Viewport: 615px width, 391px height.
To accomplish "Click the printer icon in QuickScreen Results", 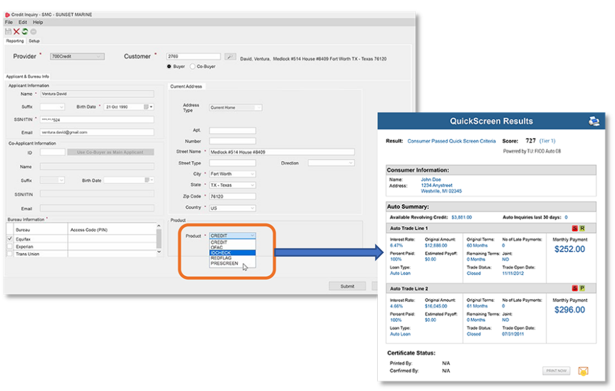I will pyautogui.click(x=593, y=121).
